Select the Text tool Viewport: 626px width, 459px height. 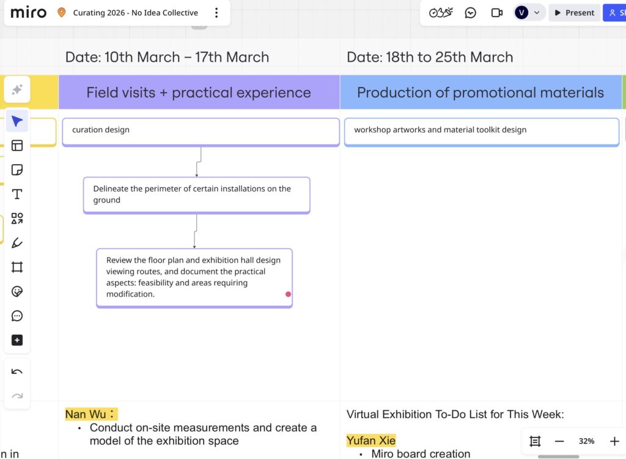click(17, 194)
